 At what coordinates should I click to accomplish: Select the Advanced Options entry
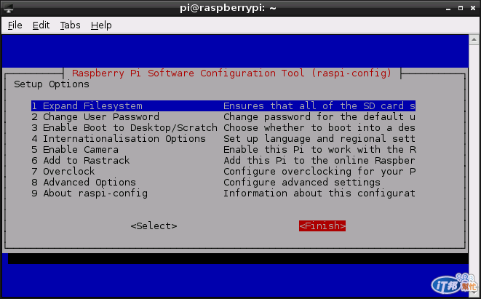(223, 182)
